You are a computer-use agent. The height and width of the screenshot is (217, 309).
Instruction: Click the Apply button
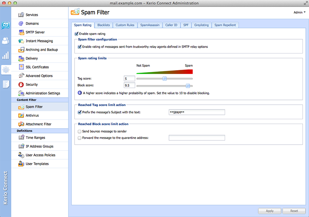pyautogui.click(x=269, y=211)
